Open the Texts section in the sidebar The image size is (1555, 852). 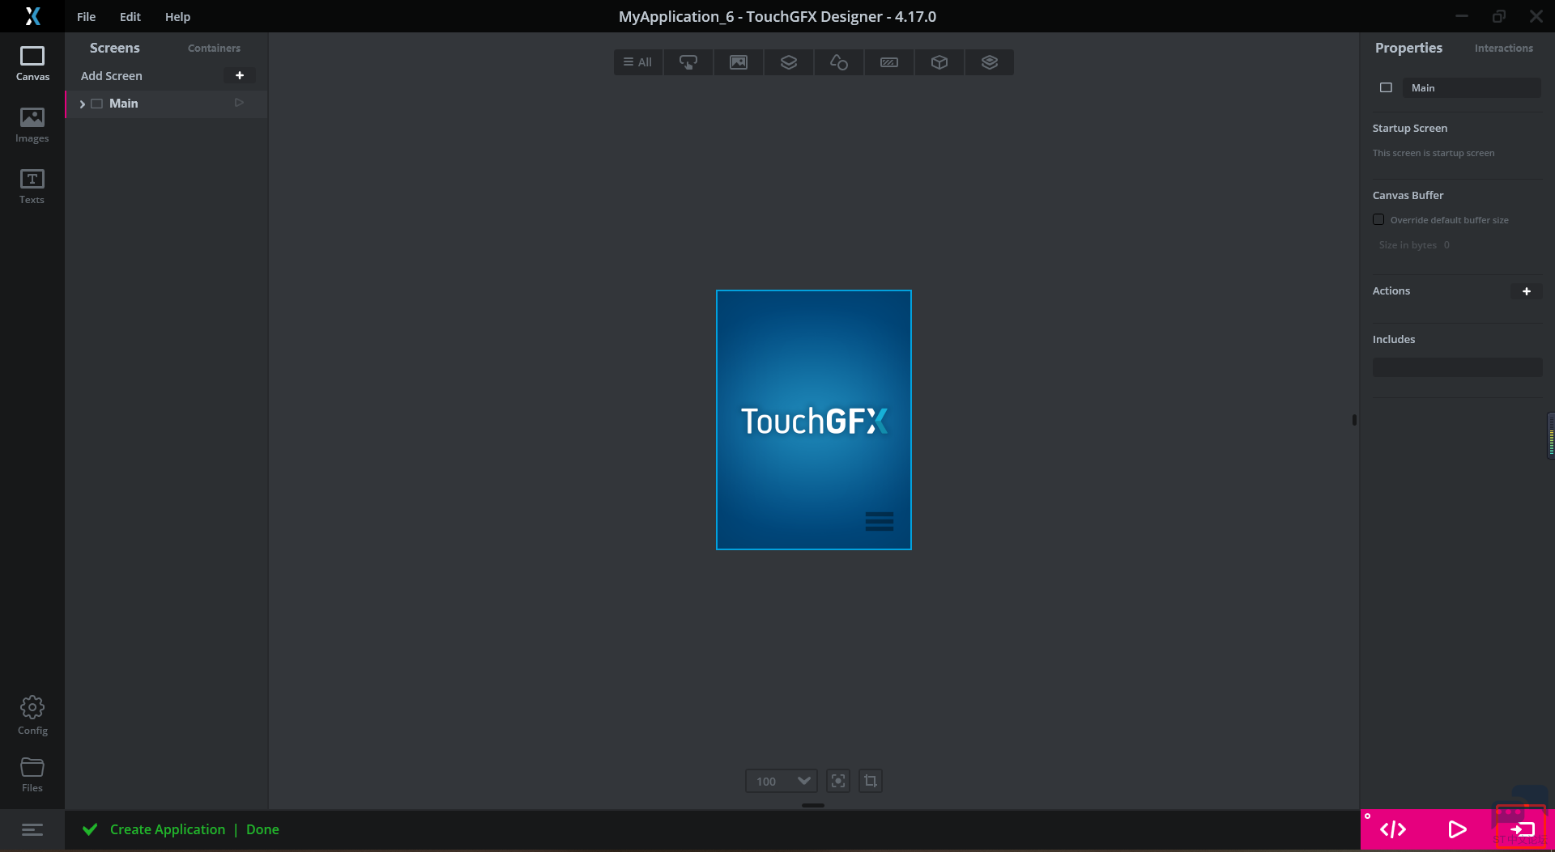[32, 187]
